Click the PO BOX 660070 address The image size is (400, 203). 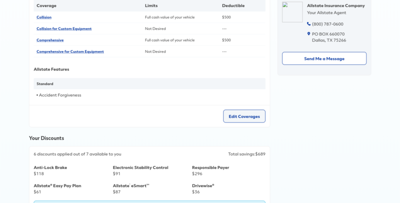point(328,34)
